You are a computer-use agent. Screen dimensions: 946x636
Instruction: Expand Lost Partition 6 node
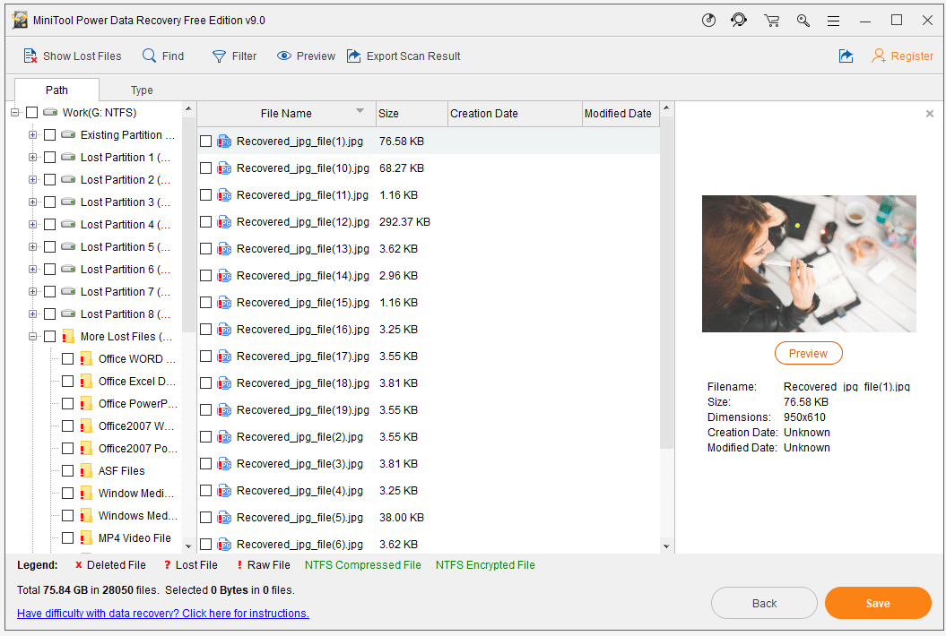(x=32, y=269)
